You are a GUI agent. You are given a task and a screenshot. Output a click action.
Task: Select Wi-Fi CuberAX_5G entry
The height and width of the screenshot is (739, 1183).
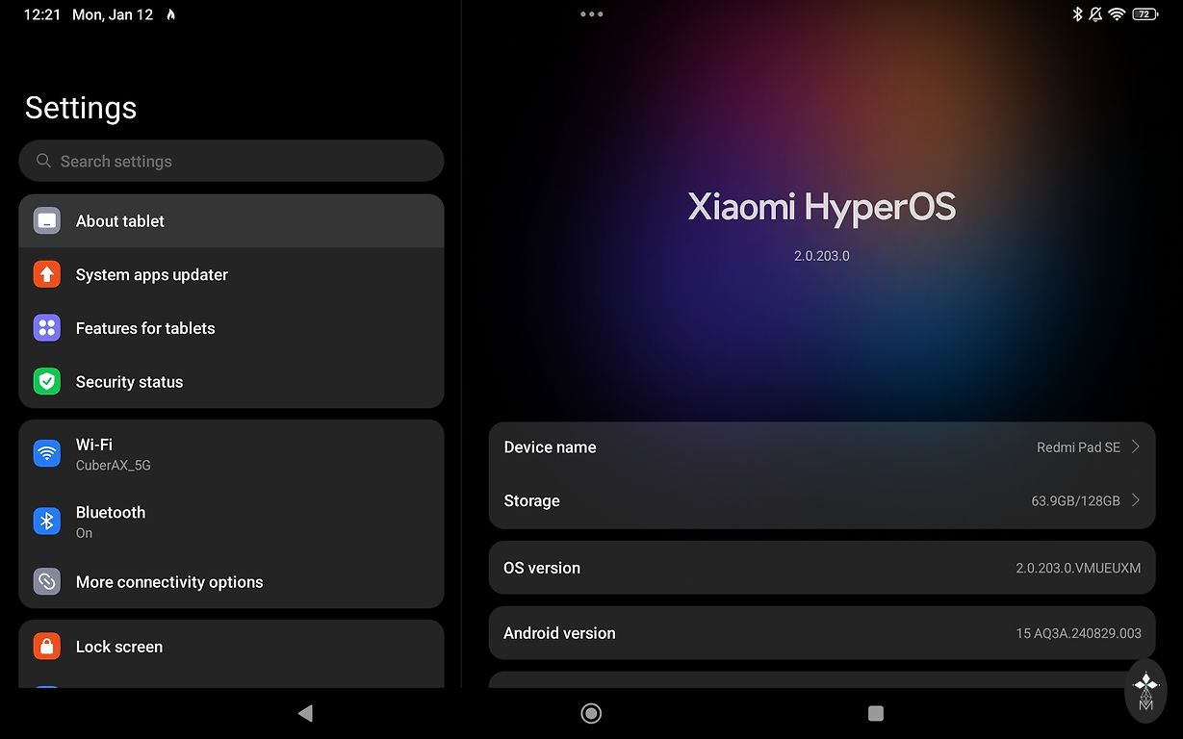114,454
